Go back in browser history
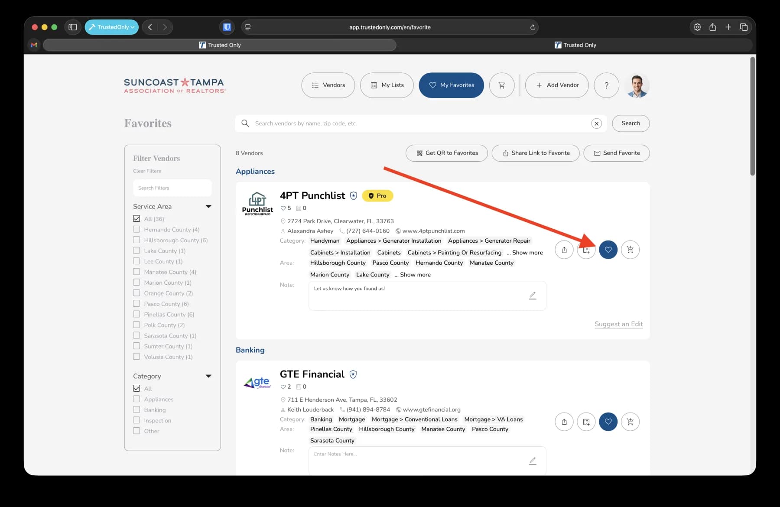 (150, 27)
